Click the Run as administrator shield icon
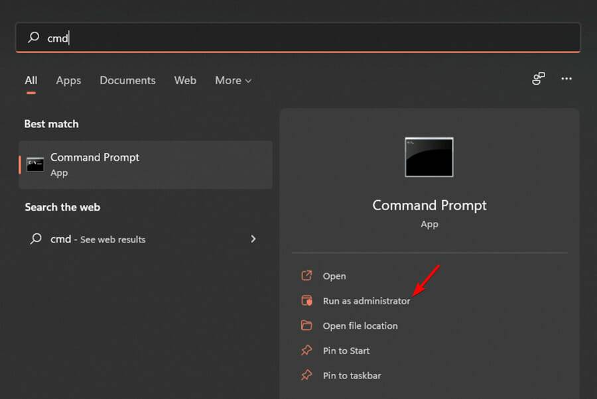Screen dimensions: 597x399 click(306, 300)
